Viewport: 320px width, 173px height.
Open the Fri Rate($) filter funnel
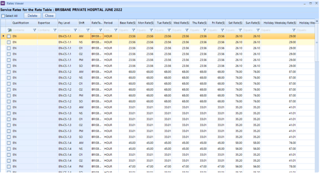pyautogui.click(x=222, y=30)
